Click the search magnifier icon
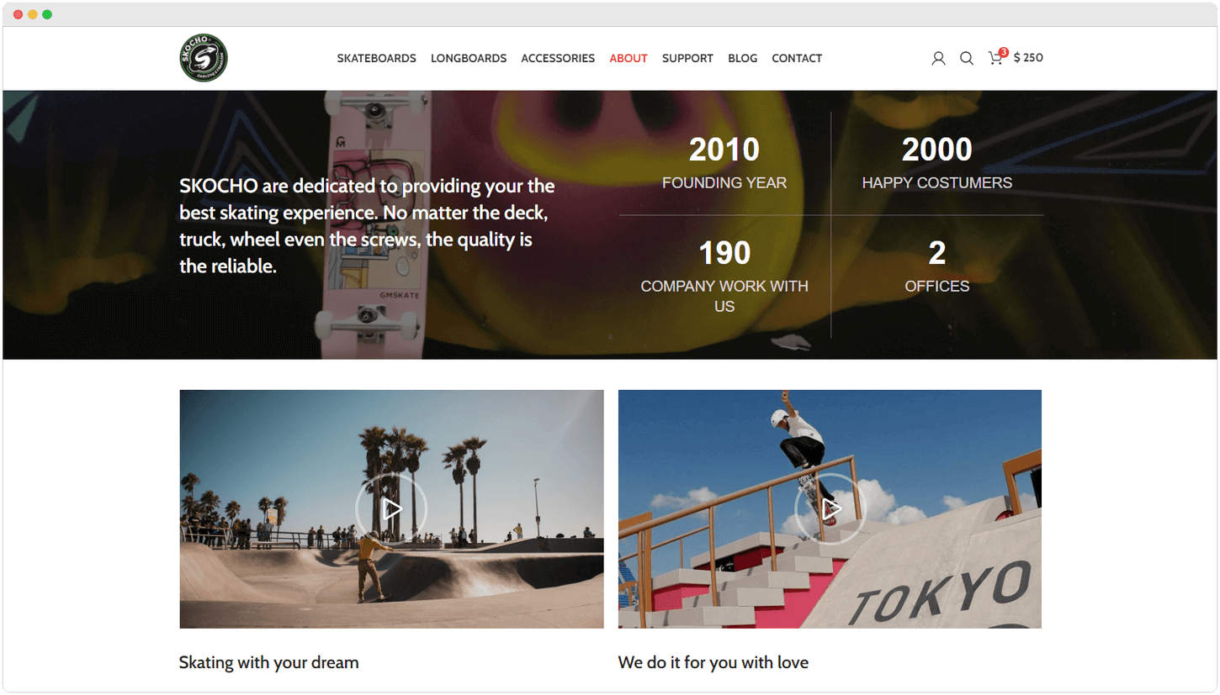This screenshot has height=695, width=1220. coord(967,58)
